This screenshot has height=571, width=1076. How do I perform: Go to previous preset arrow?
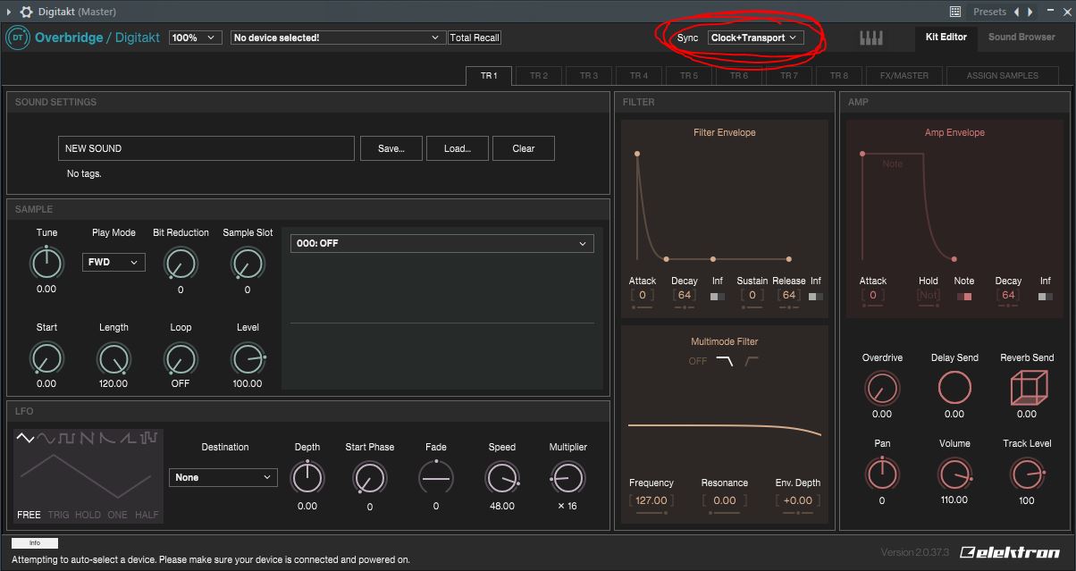point(1015,12)
